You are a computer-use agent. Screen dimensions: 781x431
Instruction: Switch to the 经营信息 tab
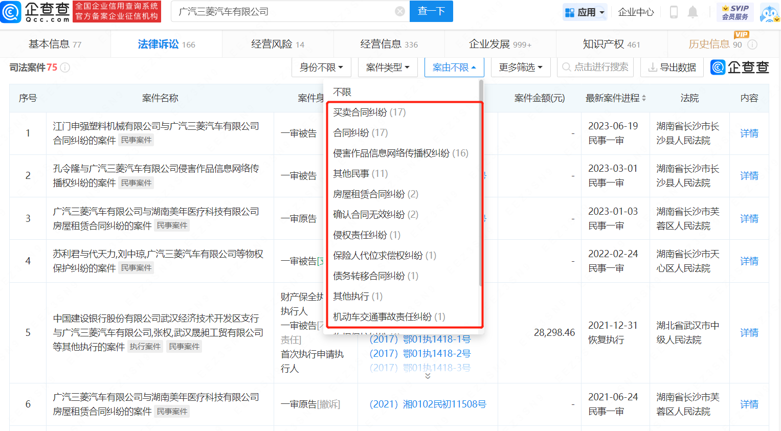coord(389,44)
